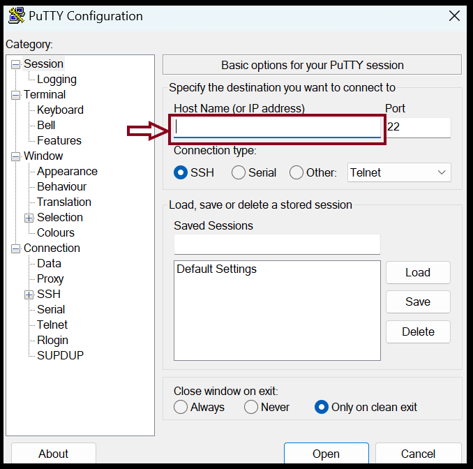Screen dimensions: 473x469
Task: Open the Data settings category
Action: 49,264
